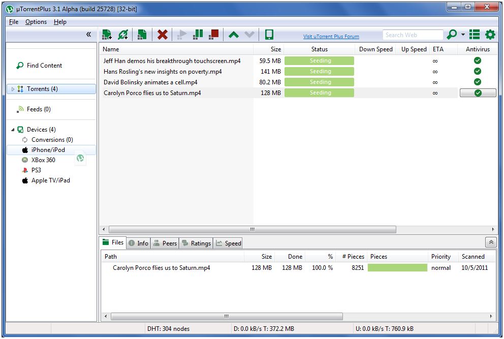Screen dimensions: 504x339
Task: Sort torrents by the Size column header
Action: pos(269,49)
